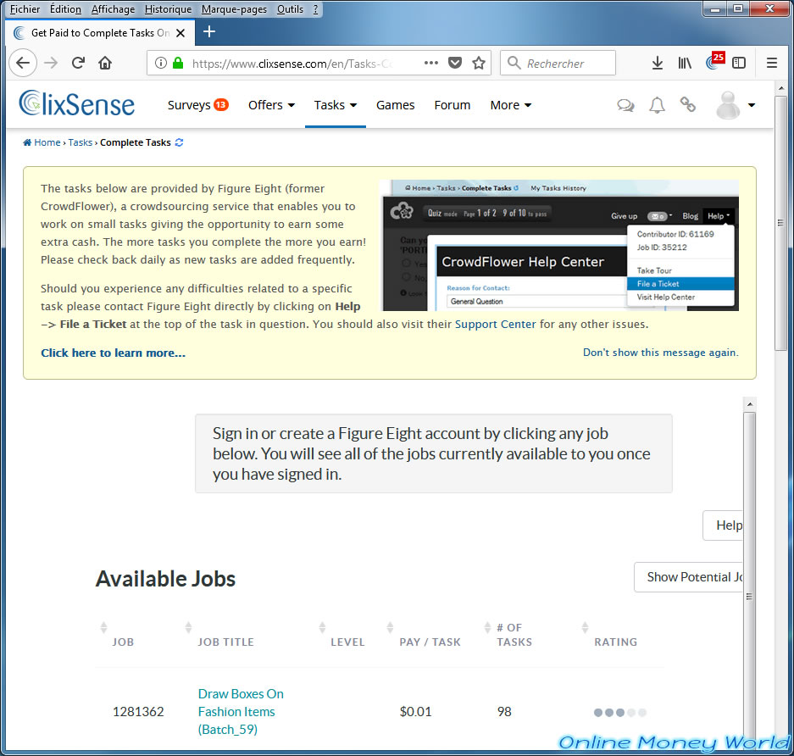This screenshot has width=794, height=756.
Task: Open the Fichier menu
Action: 25,9
